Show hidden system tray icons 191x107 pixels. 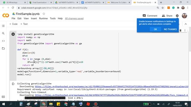click(154, 104)
